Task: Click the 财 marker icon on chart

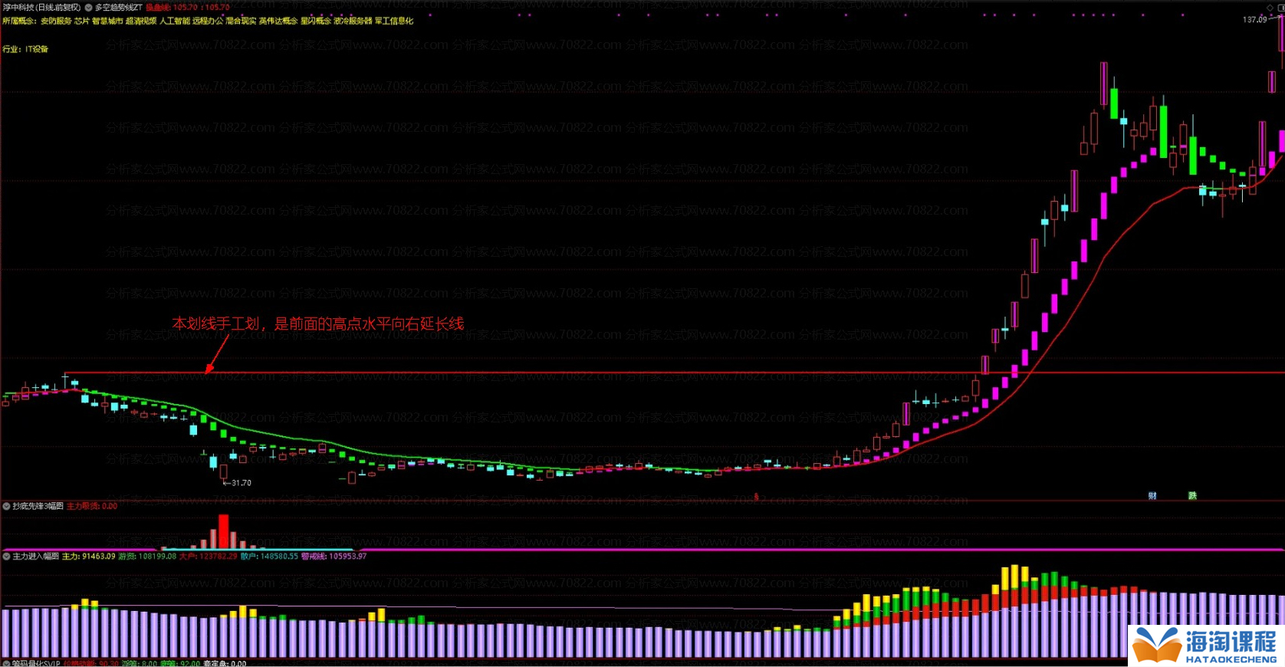Action: point(1152,496)
